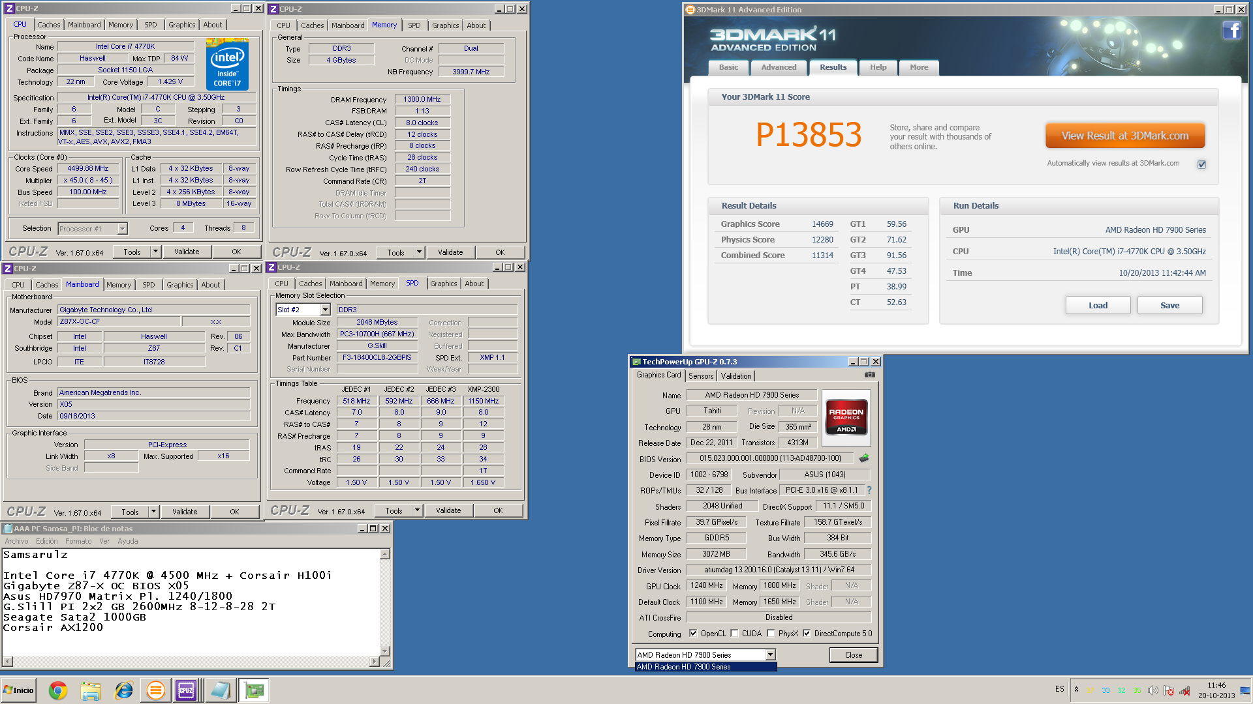Click the Notepad taskbar icon
The width and height of the screenshot is (1253, 704).
coord(220,690)
